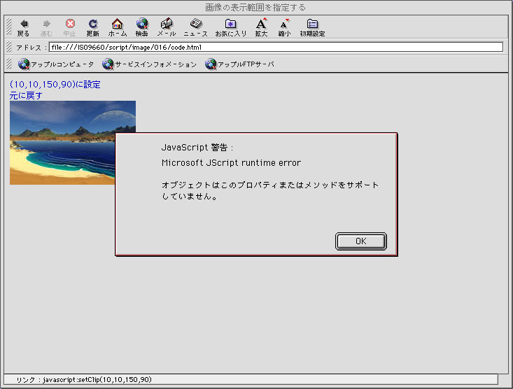Click the button toolbar drag handle
Screen dimensions: 513x389
click(9, 27)
